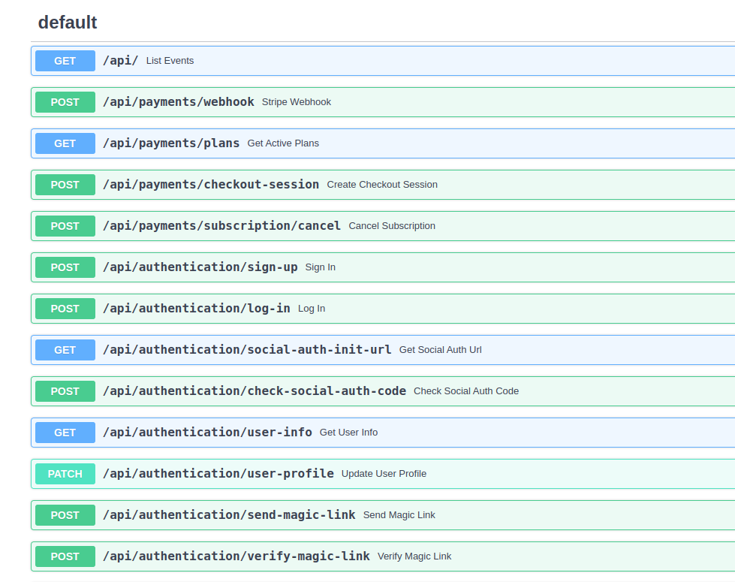Click the /api/authentication/user-info path text
The image size is (735, 582).
(207, 433)
